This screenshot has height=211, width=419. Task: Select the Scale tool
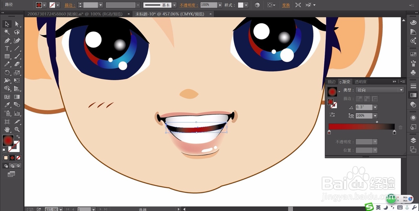pyautogui.click(x=17, y=73)
